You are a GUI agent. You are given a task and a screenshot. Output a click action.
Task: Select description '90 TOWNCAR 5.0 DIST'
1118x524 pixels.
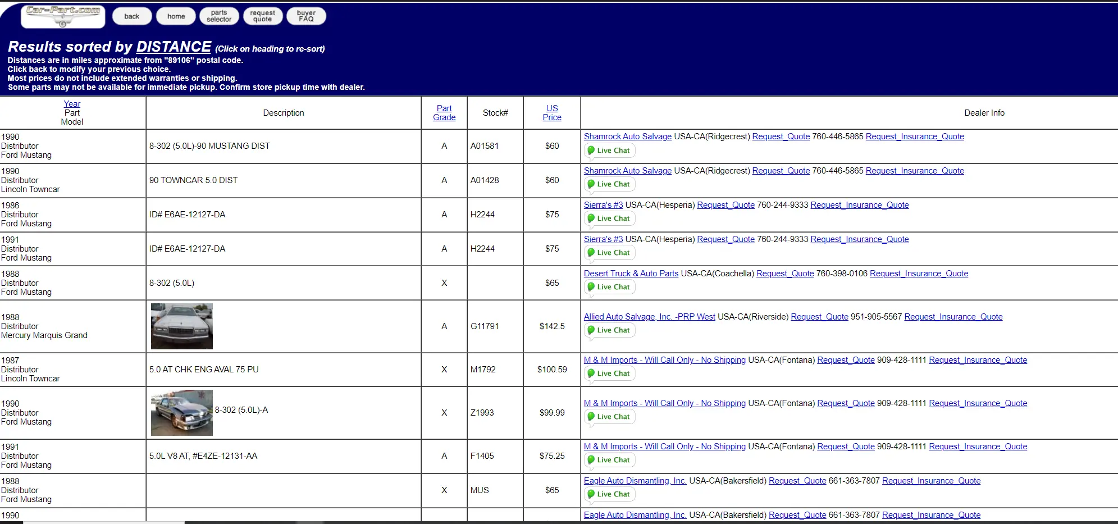tap(193, 180)
